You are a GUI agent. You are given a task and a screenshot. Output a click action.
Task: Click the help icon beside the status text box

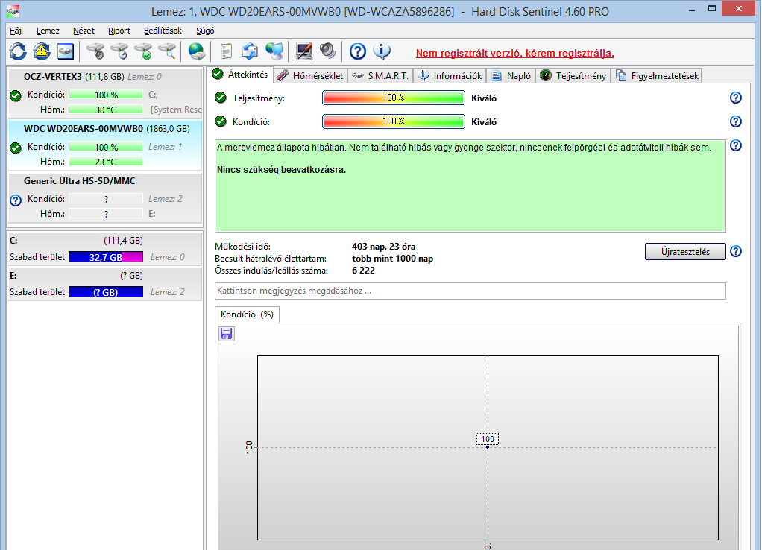coord(736,145)
